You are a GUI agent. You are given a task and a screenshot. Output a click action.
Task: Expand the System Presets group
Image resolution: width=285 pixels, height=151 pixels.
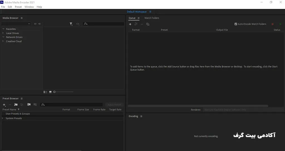coord(3,118)
